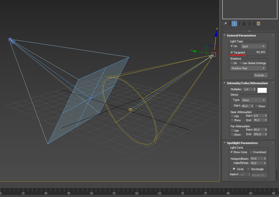Open the white light color swatch
279x197 pixels.
262,90
